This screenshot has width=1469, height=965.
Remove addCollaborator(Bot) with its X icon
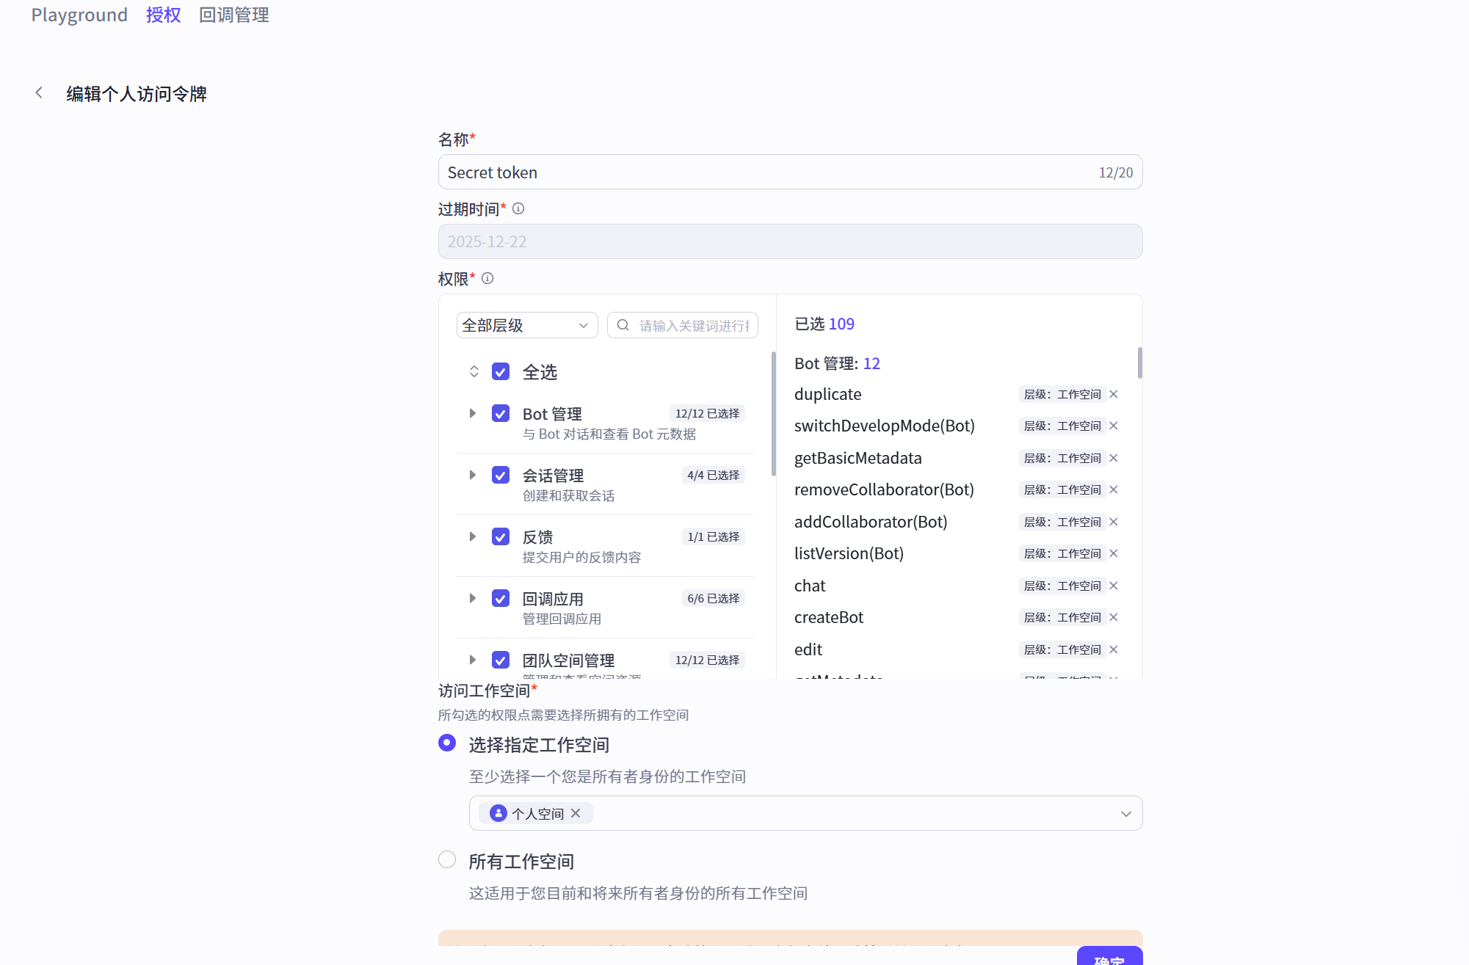pos(1114,522)
